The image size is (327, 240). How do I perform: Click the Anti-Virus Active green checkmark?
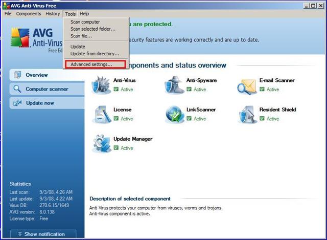[x=116, y=90]
